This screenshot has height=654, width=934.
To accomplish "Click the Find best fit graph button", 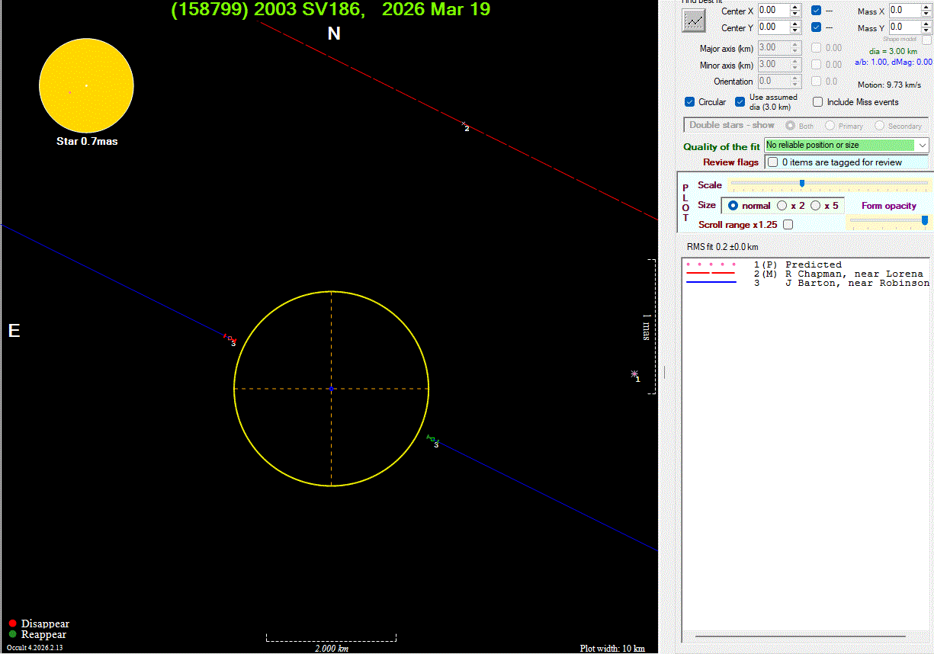I will [693, 20].
